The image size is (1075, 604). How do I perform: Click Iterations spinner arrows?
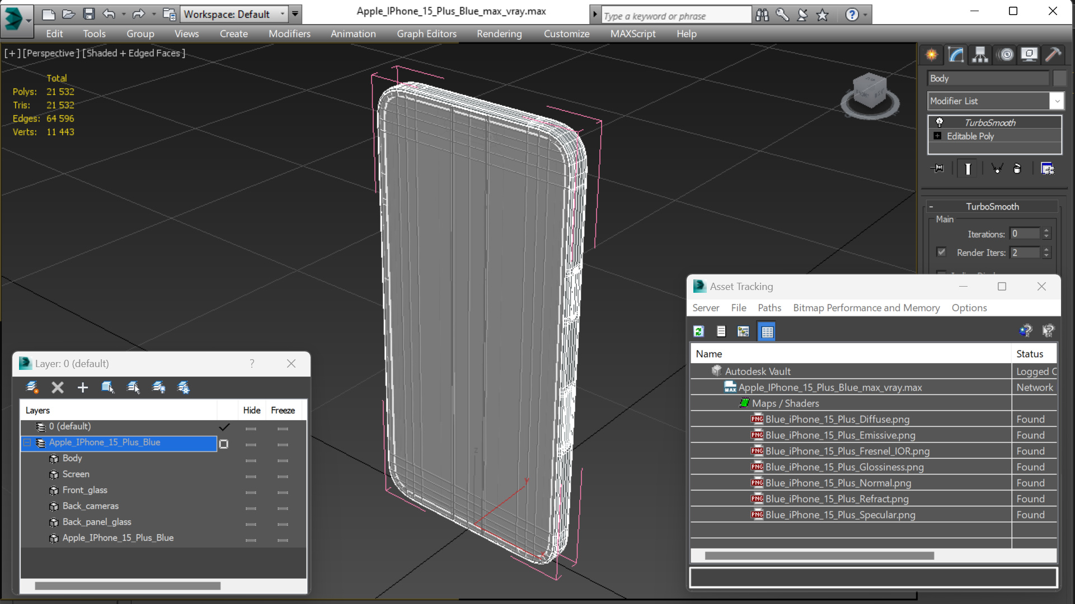tap(1046, 234)
